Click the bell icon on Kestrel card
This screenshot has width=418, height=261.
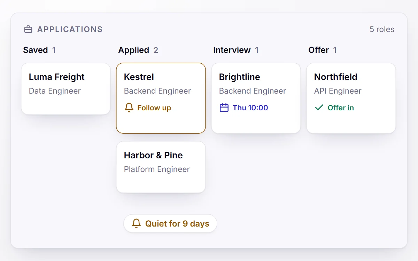pos(129,108)
